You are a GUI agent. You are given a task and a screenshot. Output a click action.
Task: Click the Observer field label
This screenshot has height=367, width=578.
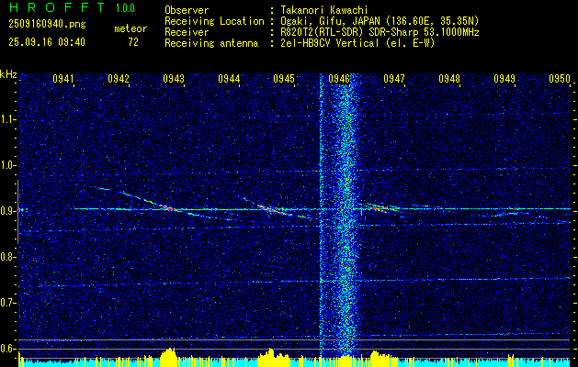click(x=187, y=10)
